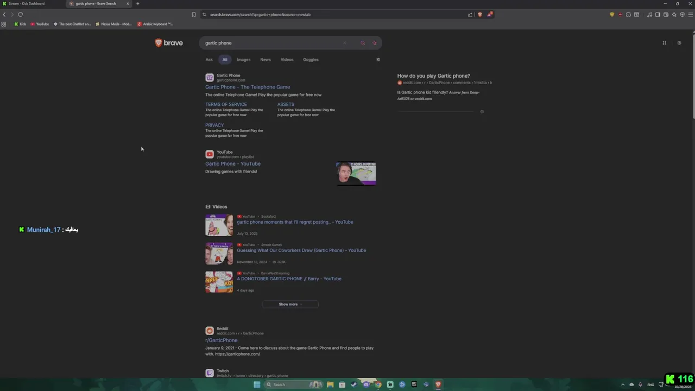This screenshot has height=391, width=695.
Task: Open The best ChatBot bookmark
Action: [x=72, y=24]
